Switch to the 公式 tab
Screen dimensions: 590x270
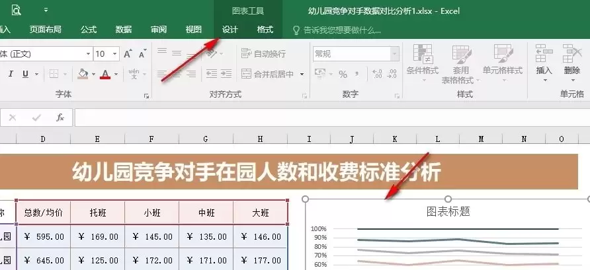click(89, 29)
